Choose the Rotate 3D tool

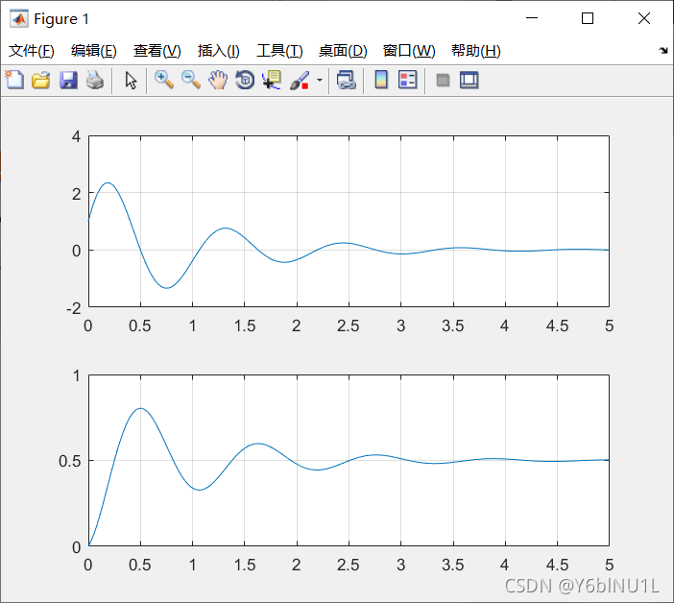click(x=245, y=80)
